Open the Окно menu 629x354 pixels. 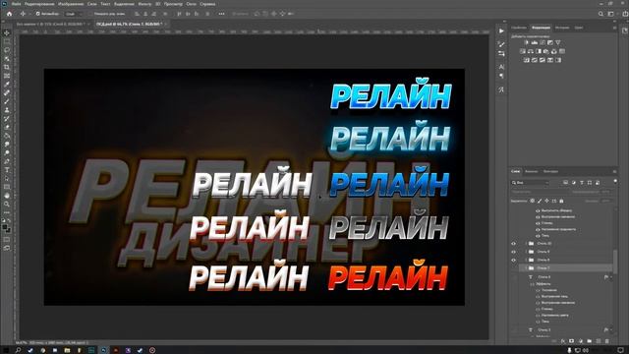(191, 4)
